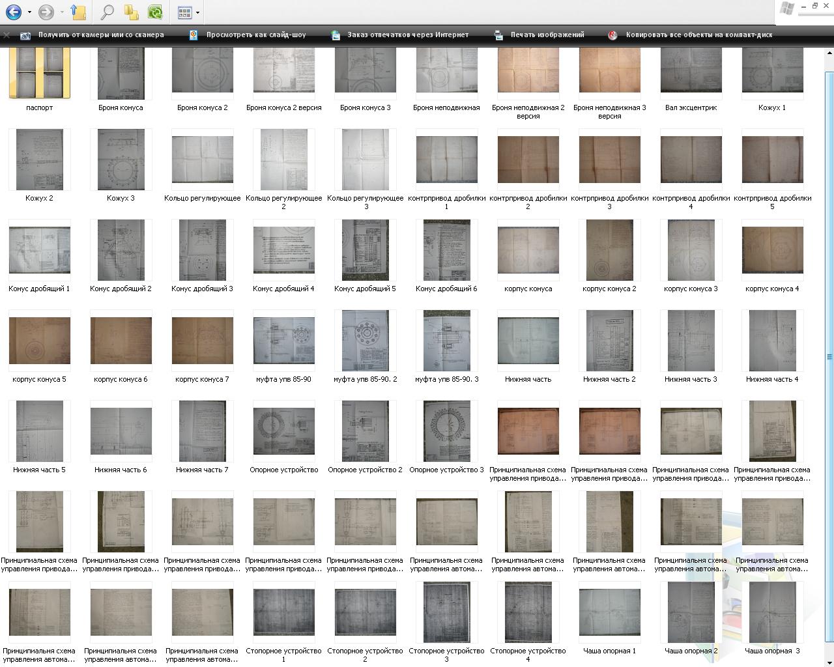The width and height of the screenshot is (834, 667).
Task: Click the camera icon for scanner import
Action: (x=25, y=35)
